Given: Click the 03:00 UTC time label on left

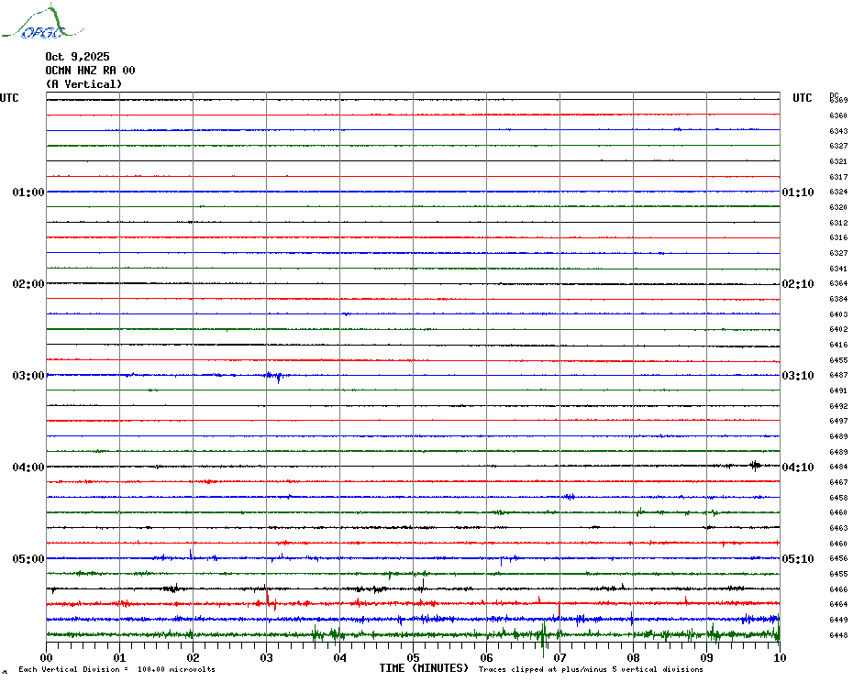Looking at the screenshot, I should (x=28, y=376).
